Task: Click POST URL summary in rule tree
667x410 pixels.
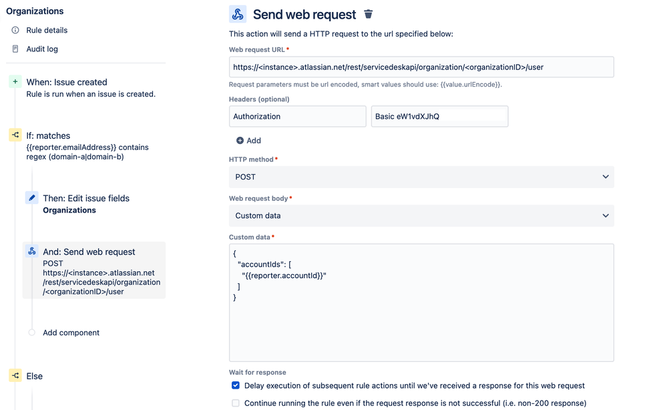Action: pyautogui.click(x=101, y=277)
